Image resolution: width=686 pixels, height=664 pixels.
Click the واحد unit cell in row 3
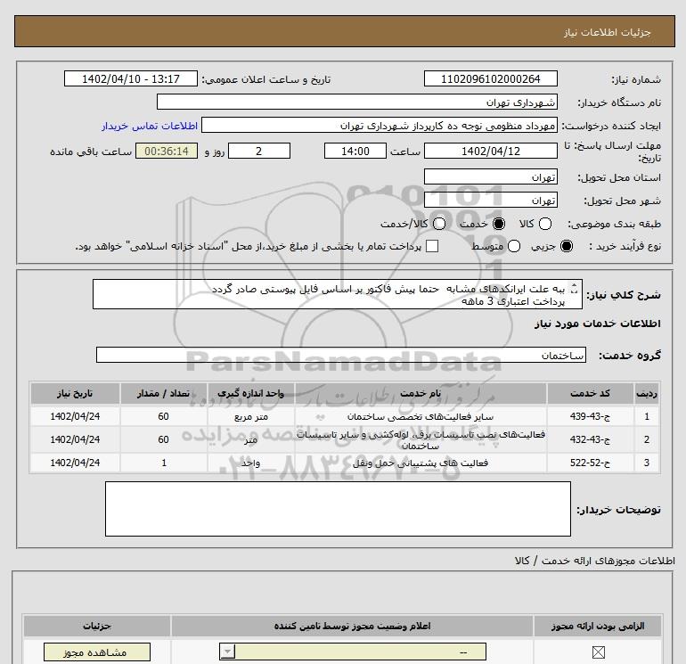tap(250, 463)
